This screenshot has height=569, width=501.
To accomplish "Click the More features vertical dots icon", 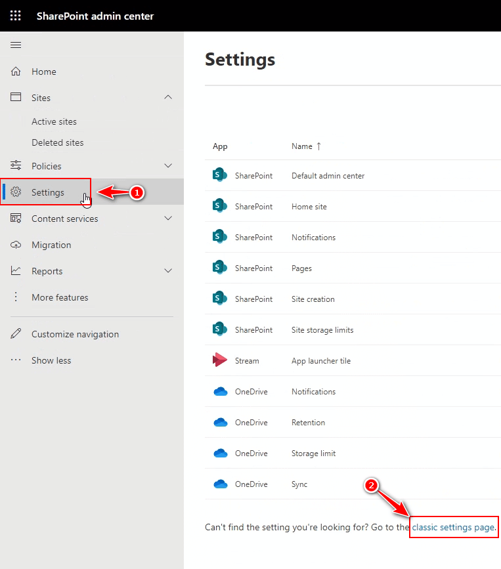I will point(16,297).
